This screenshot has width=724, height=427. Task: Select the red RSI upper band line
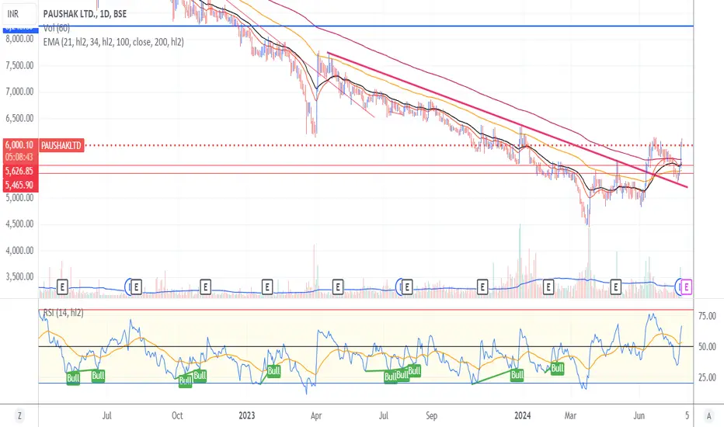[x=366, y=310]
